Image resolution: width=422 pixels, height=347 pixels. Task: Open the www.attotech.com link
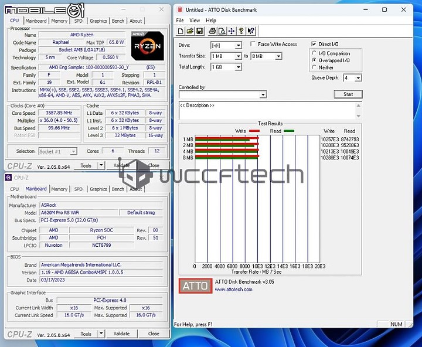233,290
